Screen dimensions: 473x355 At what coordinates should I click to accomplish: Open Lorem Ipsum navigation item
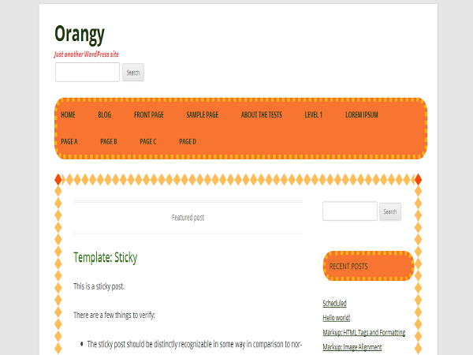361,114
